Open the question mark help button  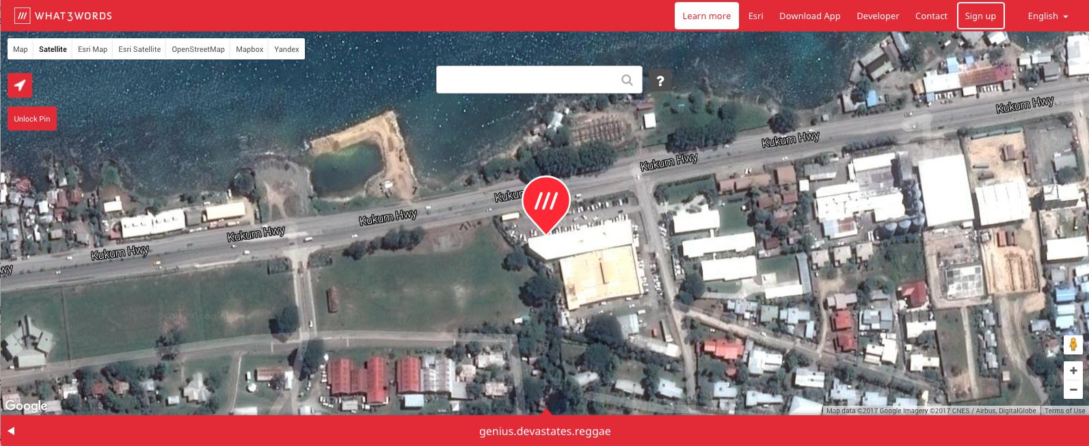click(660, 81)
